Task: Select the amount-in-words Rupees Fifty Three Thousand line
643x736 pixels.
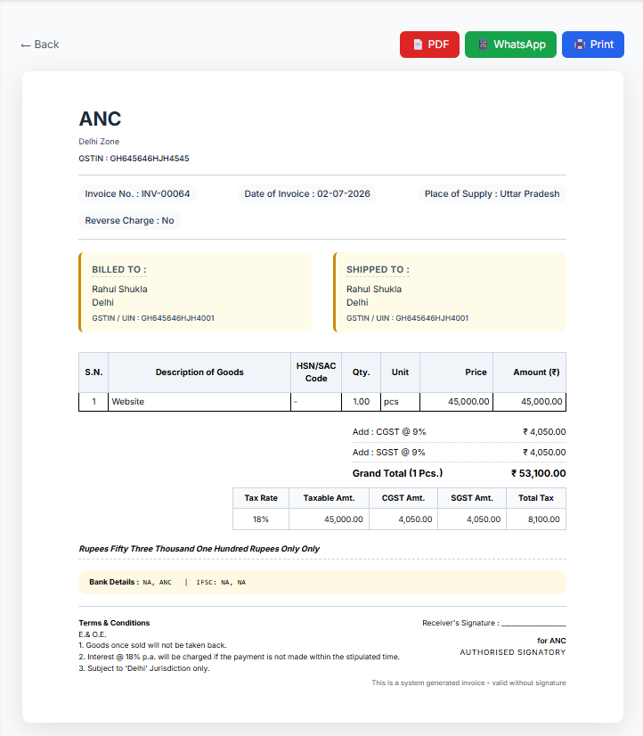Action: click(x=199, y=549)
